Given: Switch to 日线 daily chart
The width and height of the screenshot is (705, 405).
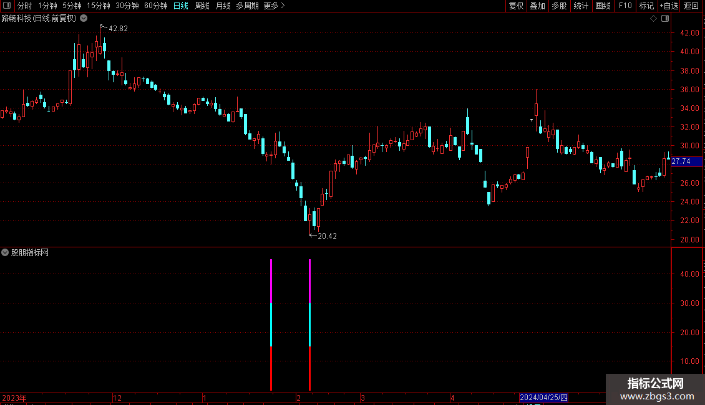Looking at the screenshot, I should [x=181, y=6].
